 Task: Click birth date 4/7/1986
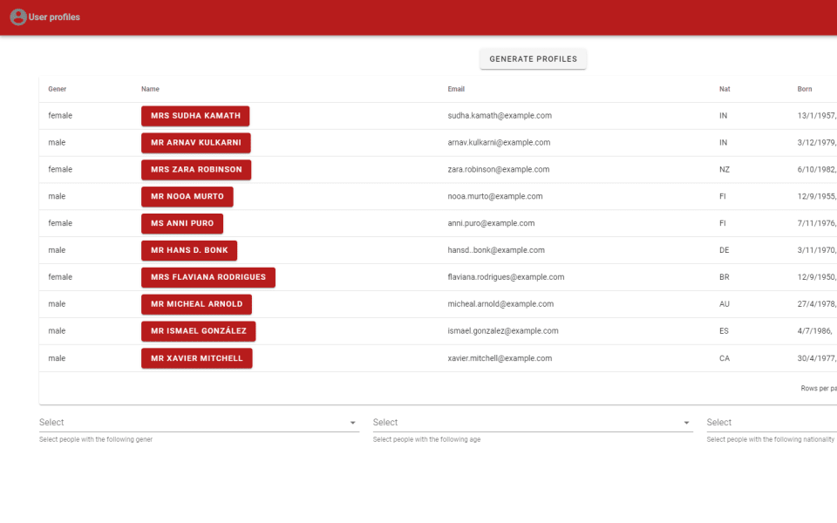pyautogui.click(x=814, y=331)
